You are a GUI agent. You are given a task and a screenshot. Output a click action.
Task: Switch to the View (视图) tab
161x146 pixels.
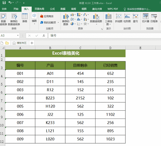pyautogui.click(x=84, y=9)
